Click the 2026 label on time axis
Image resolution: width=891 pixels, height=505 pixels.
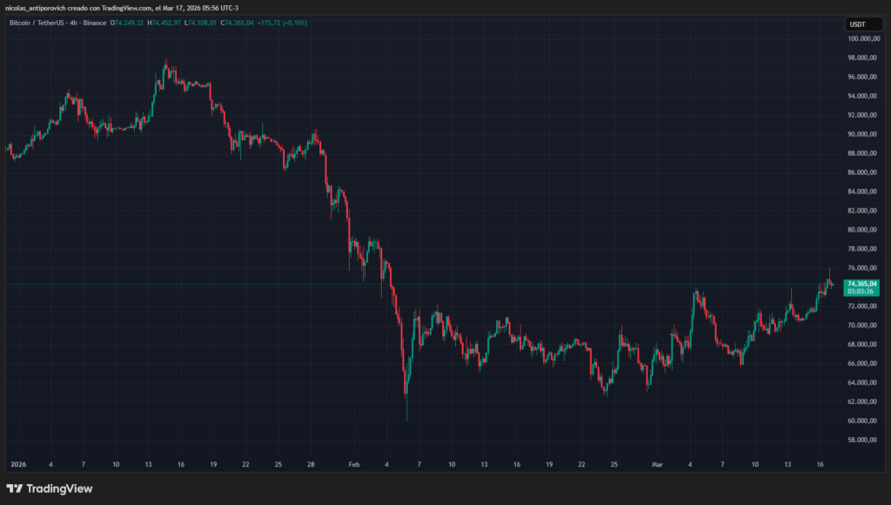[x=18, y=464]
